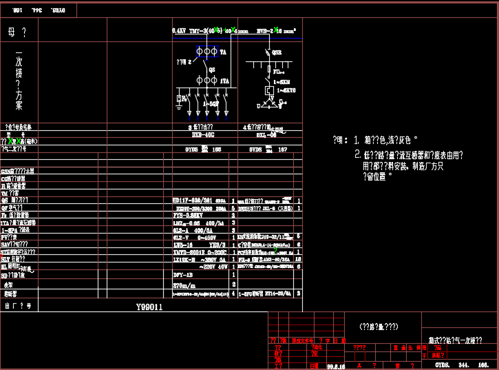Click the 1~6KT0 thermal relay label
The width and height of the screenshot is (499, 370).
(286, 90)
